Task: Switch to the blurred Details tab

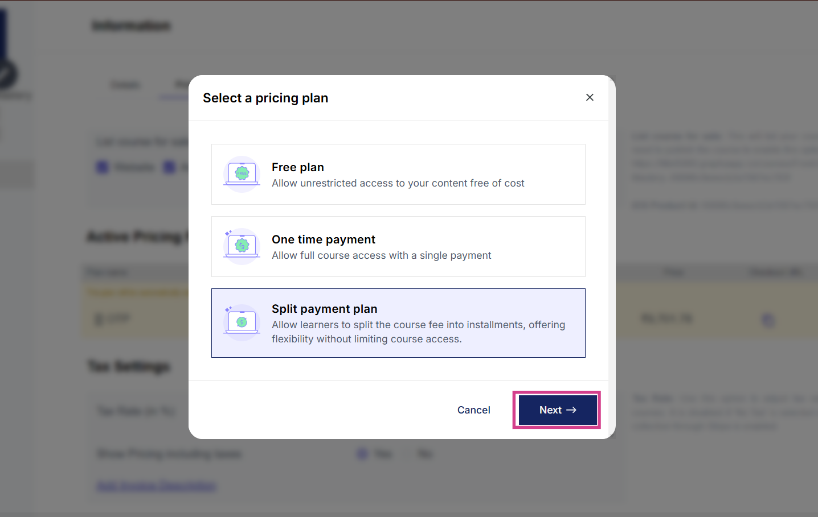Action: tap(125, 85)
